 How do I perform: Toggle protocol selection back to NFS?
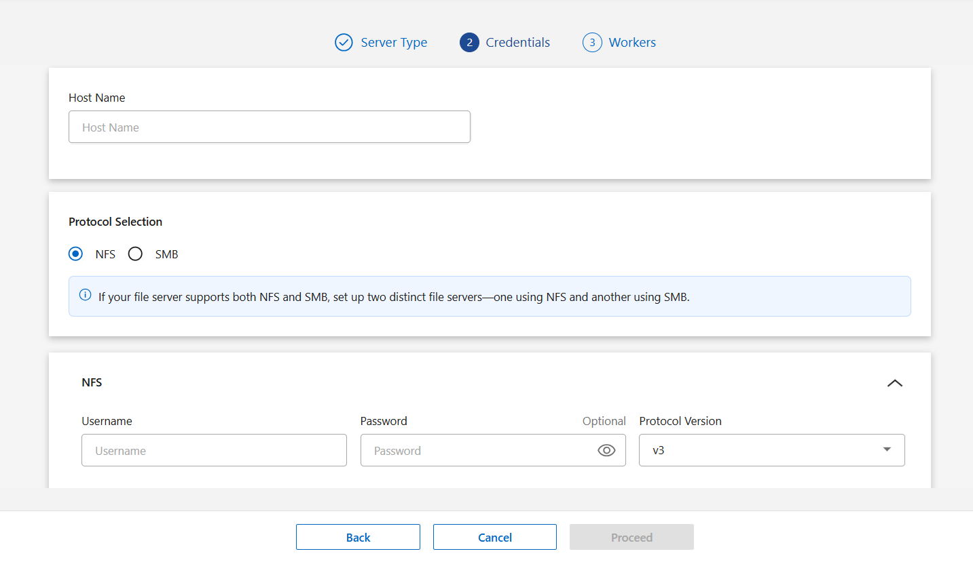click(x=75, y=254)
